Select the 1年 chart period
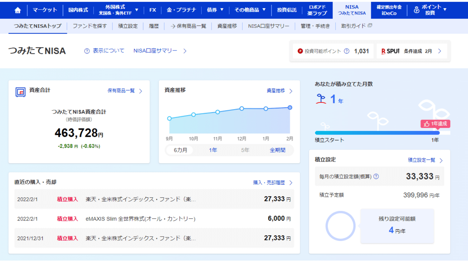 (213, 150)
